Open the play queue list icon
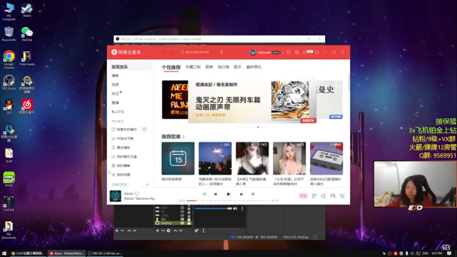 pyautogui.click(x=342, y=196)
